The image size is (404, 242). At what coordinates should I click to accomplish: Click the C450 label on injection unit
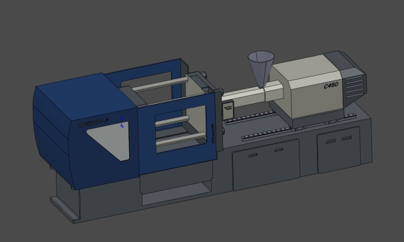tap(331, 85)
